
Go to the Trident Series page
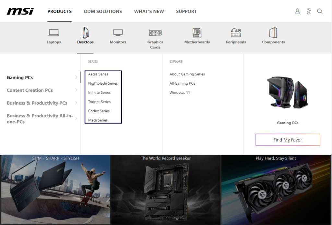click(99, 102)
